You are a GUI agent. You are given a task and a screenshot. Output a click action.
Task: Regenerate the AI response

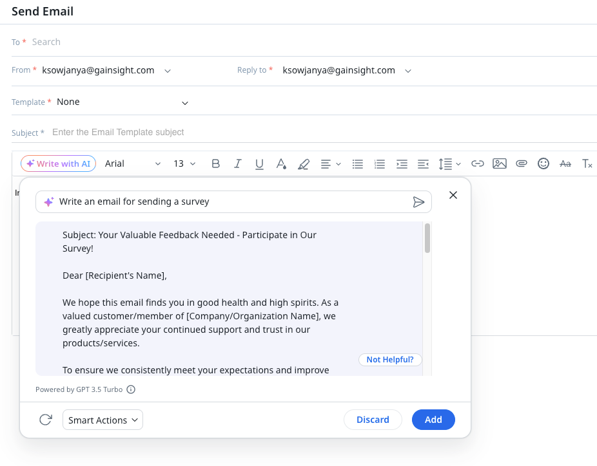[46, 420]
